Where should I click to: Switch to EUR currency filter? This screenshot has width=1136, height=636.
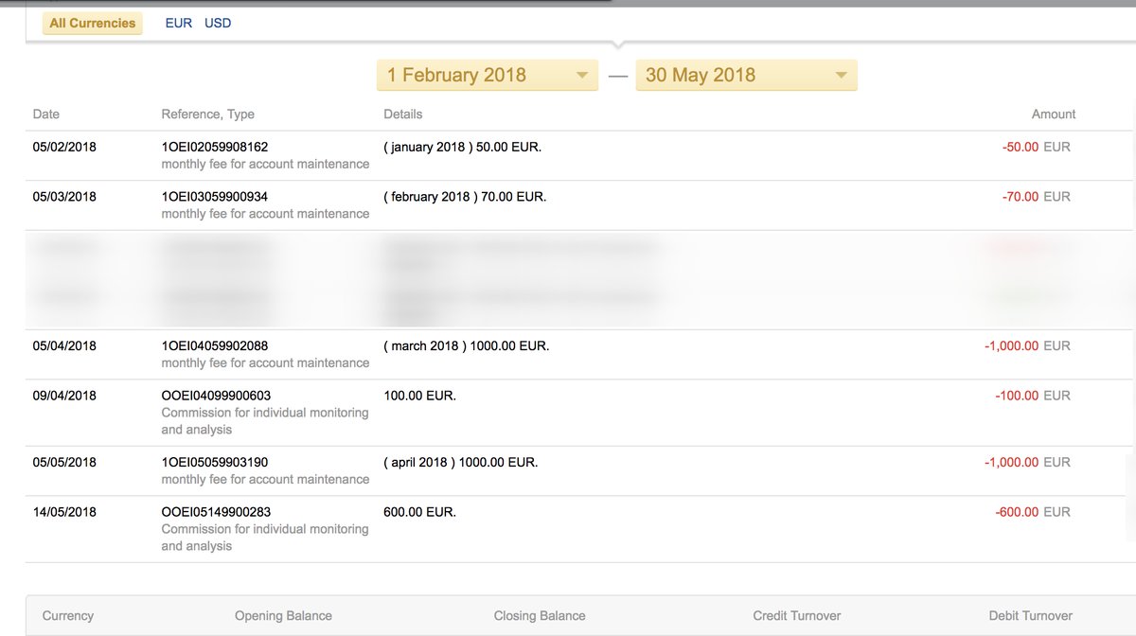pos(178,23)
